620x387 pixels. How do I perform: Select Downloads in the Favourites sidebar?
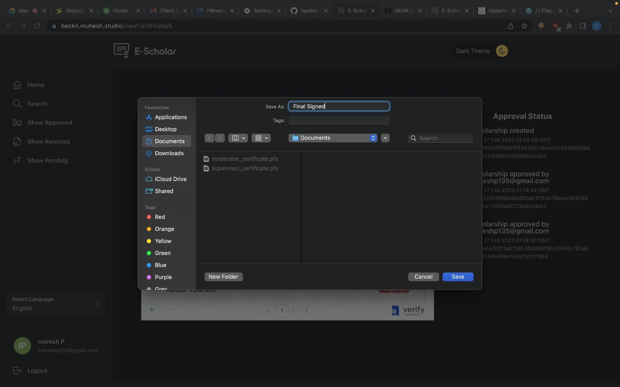[x=167, y=153]
